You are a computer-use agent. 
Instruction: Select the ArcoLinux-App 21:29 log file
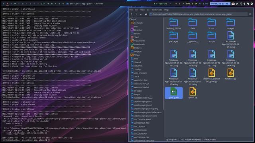point(192,77)
